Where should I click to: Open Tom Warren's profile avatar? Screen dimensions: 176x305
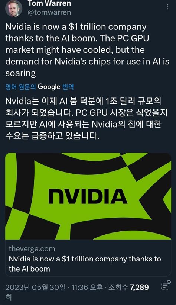tap(14, 8)
